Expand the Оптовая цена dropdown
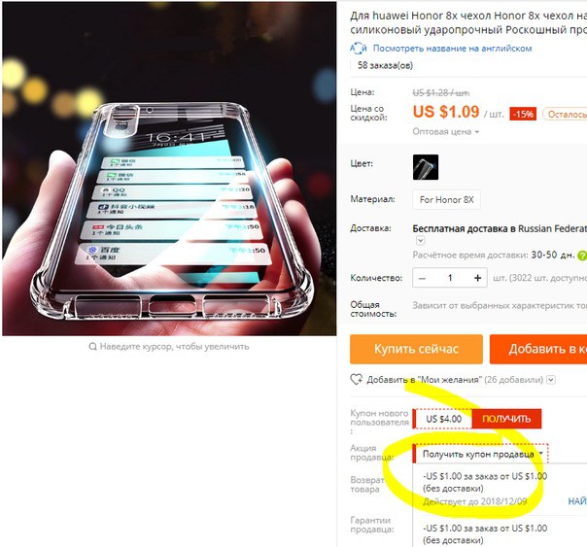Viewport: 587px width, 547px height. click(445, 132)
